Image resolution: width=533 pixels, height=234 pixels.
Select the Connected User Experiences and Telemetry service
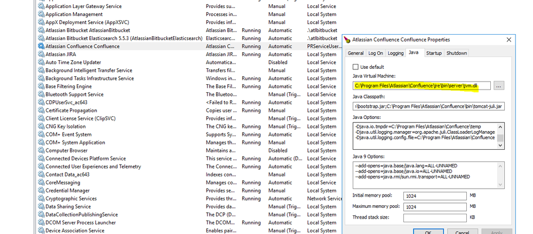pyautogui.click(x=189, y=166)
